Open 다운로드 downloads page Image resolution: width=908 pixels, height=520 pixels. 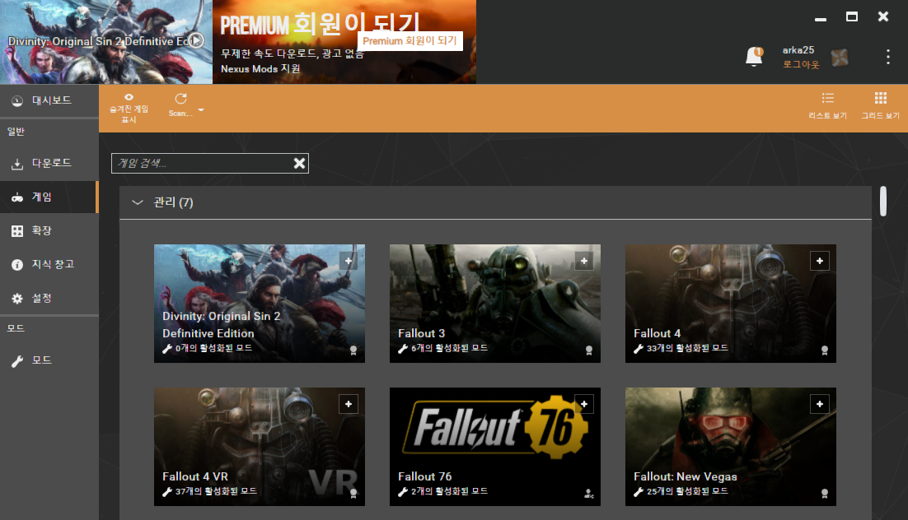(49, 163)
